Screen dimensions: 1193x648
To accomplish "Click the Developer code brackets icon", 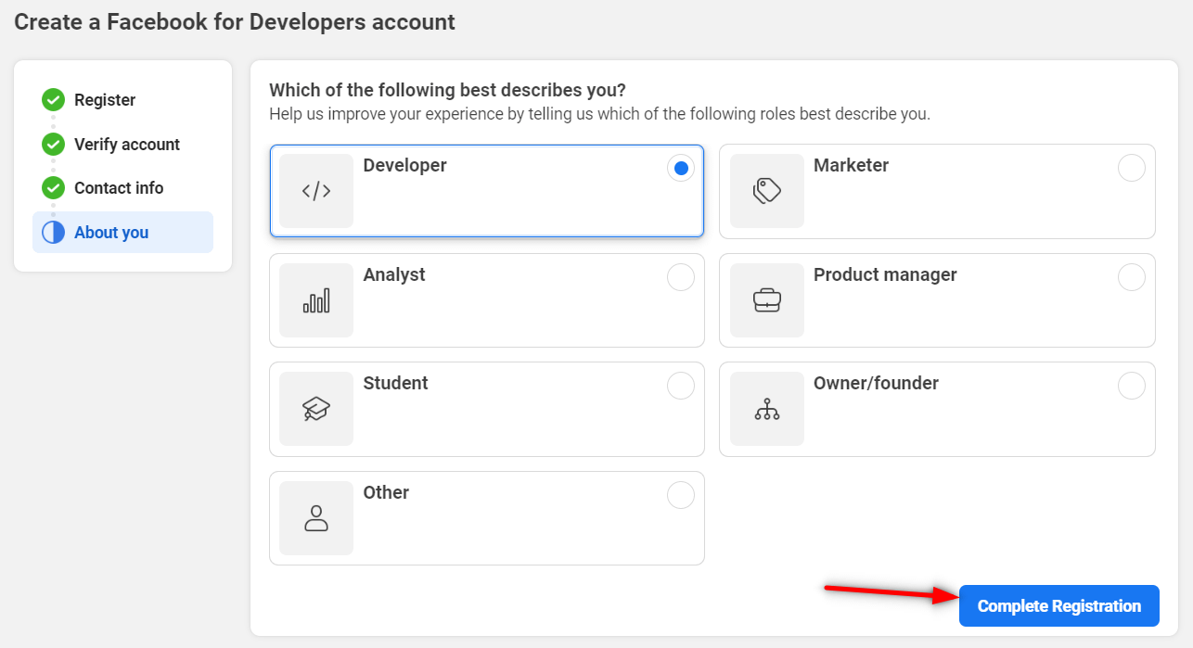I will point(316,191).
